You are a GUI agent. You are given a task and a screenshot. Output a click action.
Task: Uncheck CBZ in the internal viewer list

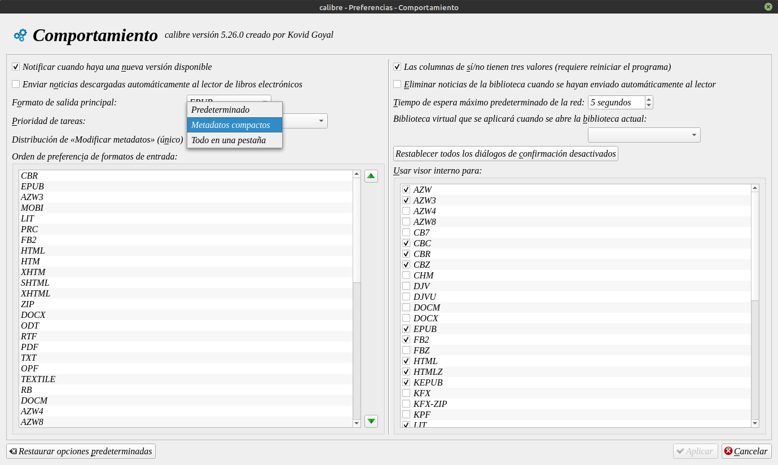(x=406, y=265)
